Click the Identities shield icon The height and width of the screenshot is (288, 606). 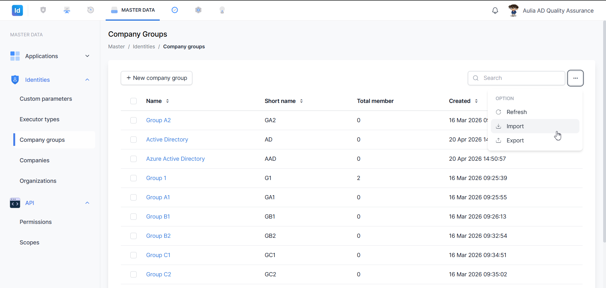(x=15, y=80)
